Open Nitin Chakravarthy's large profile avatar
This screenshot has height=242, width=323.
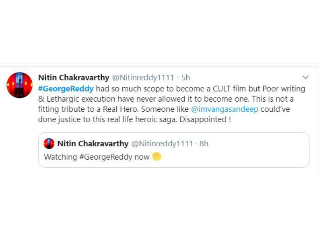[x=19, y=85]
